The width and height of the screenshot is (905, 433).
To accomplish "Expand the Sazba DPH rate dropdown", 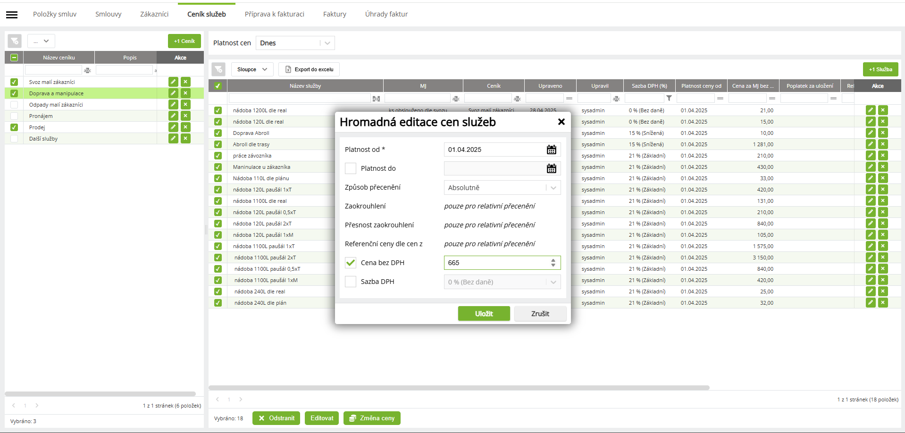I will click(502, 282).
